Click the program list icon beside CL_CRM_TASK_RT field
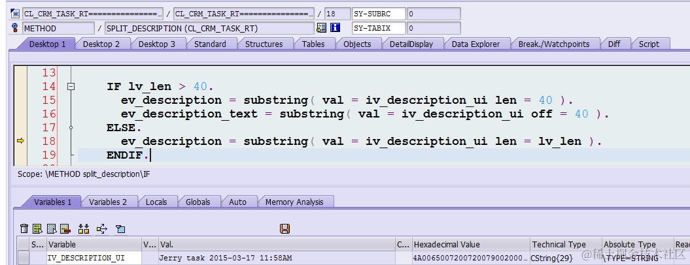The image size is (690, 265). click(x=15, y=14)
